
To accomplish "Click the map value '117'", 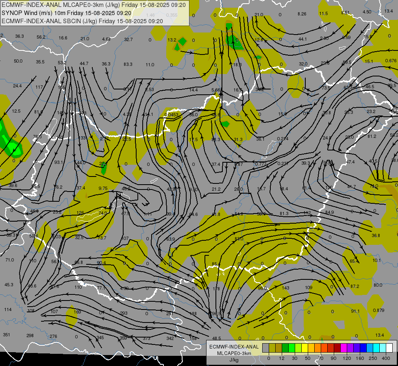I will tap(39, 87).
